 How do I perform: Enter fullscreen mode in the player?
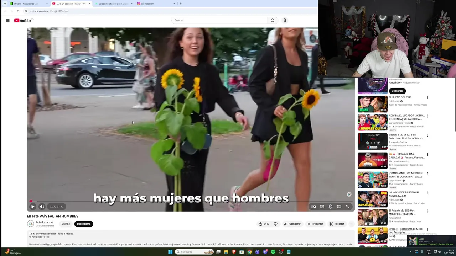pyautogui.click(x=348, y=207)
